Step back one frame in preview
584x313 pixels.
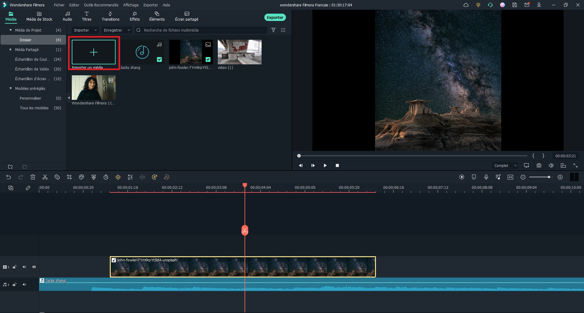(x=301, y=165)
